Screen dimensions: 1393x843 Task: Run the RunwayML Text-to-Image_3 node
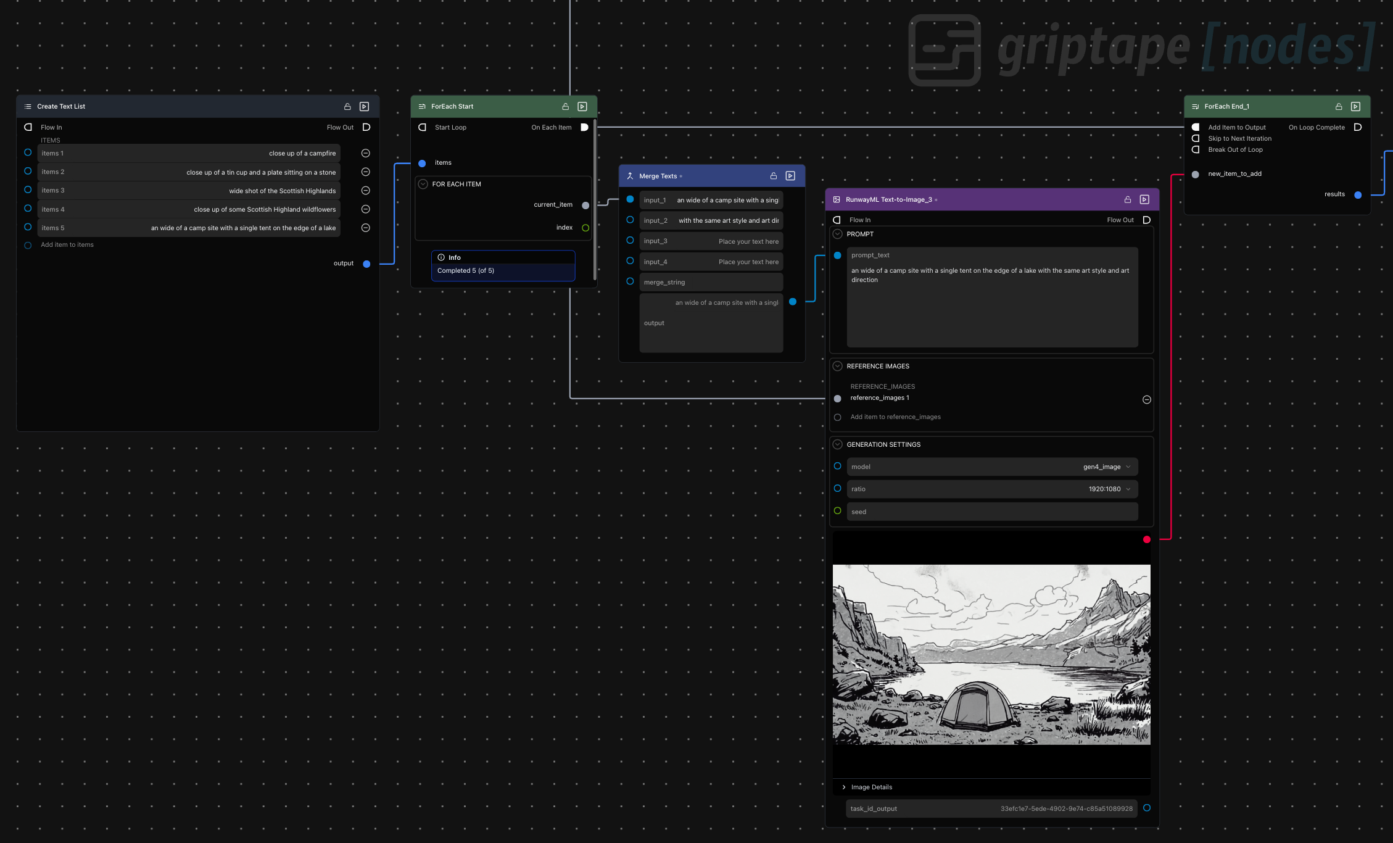(x=1144, y=199)
